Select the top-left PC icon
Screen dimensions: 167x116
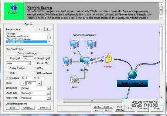pyautogui.click(x=74, y=45)
